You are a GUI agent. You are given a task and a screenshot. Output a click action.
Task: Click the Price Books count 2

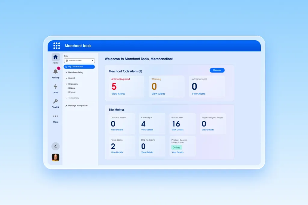113,146
